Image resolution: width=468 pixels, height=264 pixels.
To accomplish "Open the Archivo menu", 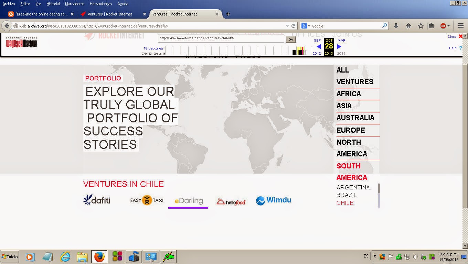I will pos(9,4).
